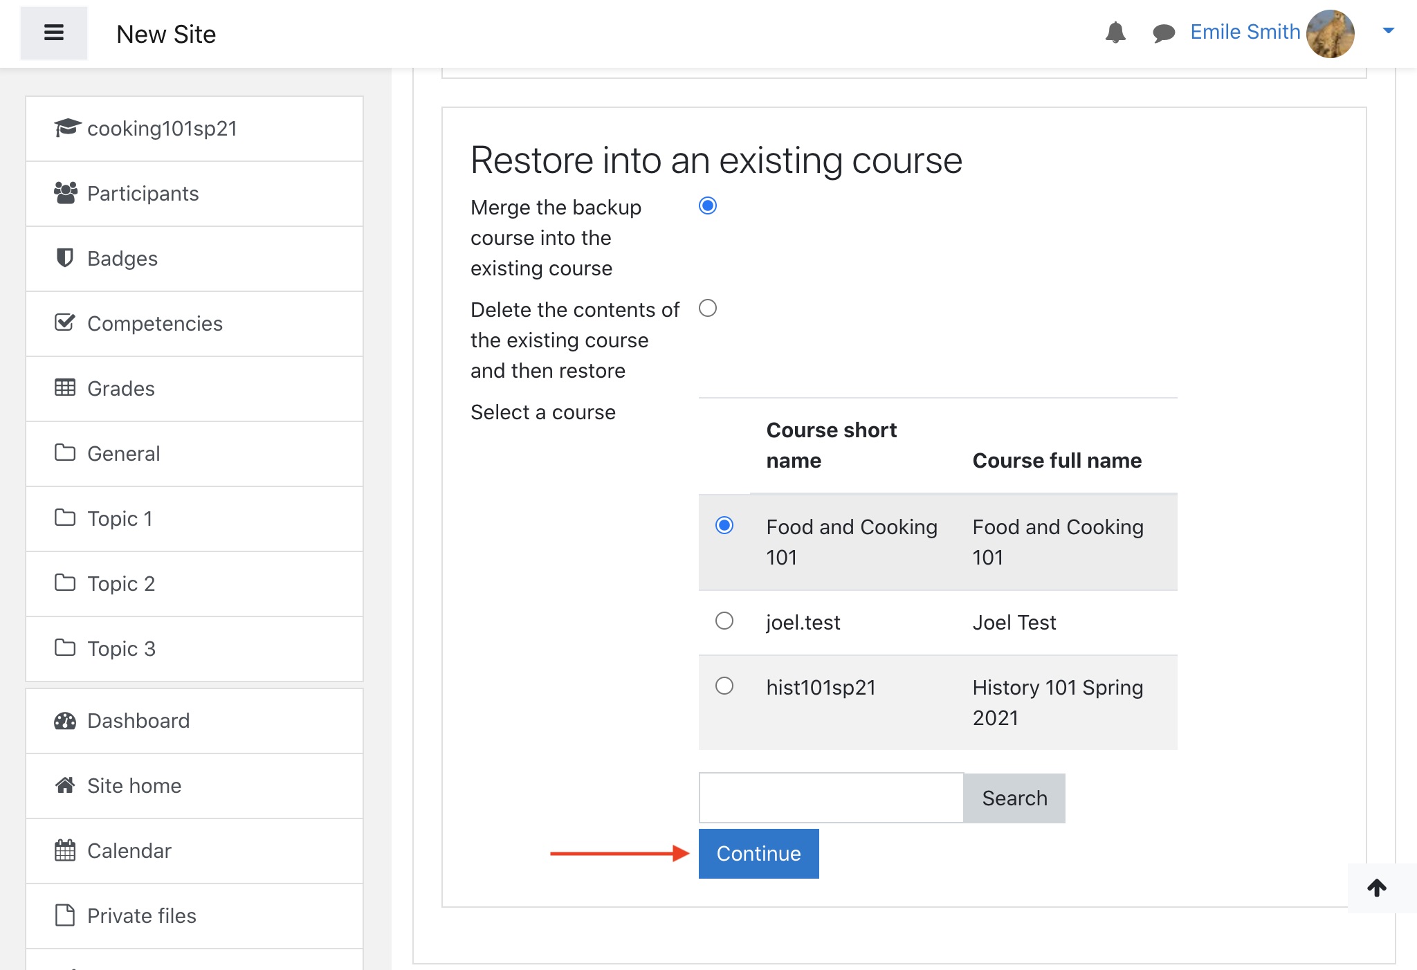
Task: Click the course search text field
Action: 830,798
